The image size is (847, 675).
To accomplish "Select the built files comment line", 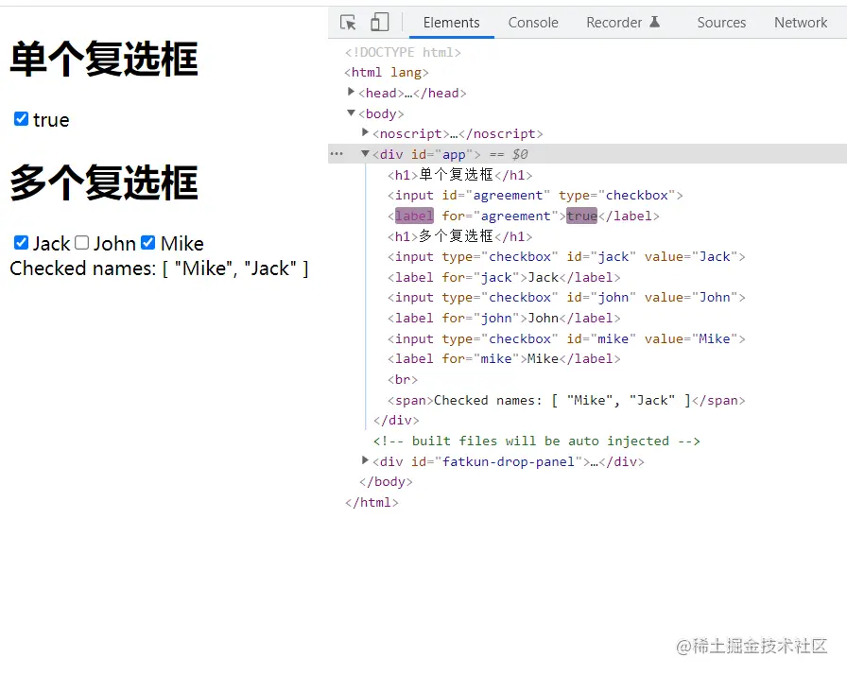I will tap(536, 441).
